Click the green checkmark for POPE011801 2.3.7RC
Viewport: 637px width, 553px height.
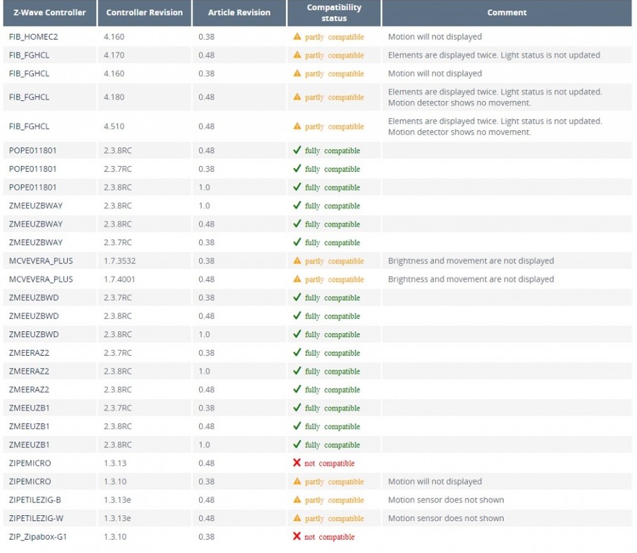(x=297, y=169)
